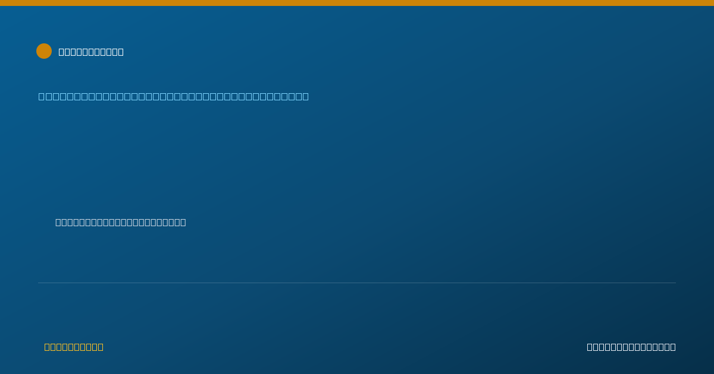This screenshot has width=714, height=374.
Task: Open the white text link at bottom right
Action: pos(631,347)
